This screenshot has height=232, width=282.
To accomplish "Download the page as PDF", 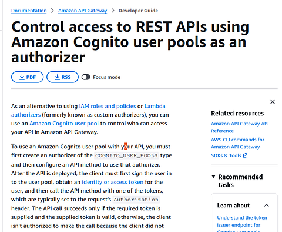I will pyautogui.click(x=27, y=77).
